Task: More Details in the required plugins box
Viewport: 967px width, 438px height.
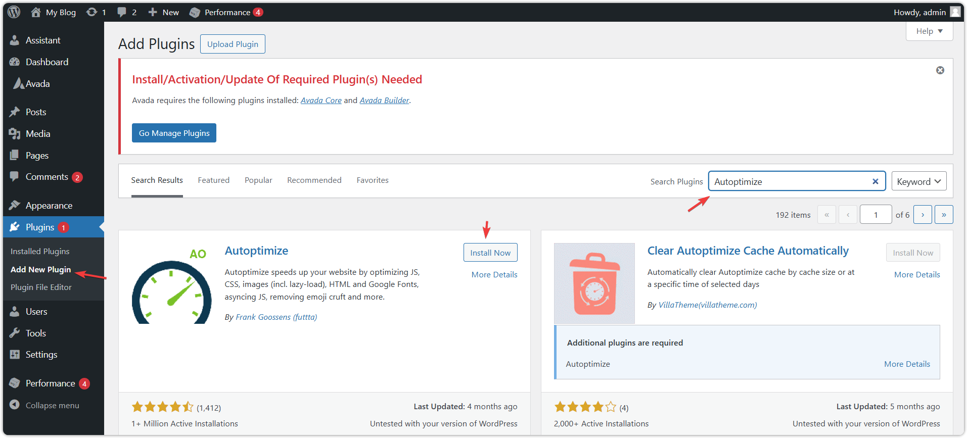Action: 907,364
